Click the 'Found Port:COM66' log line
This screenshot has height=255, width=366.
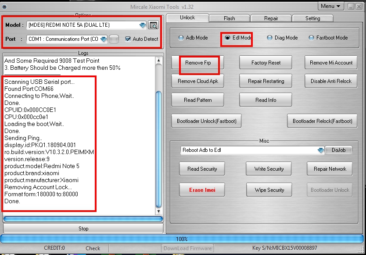coord(29,89)
